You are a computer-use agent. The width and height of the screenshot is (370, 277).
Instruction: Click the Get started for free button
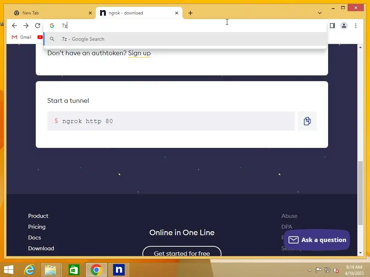[x=182, y=251]
